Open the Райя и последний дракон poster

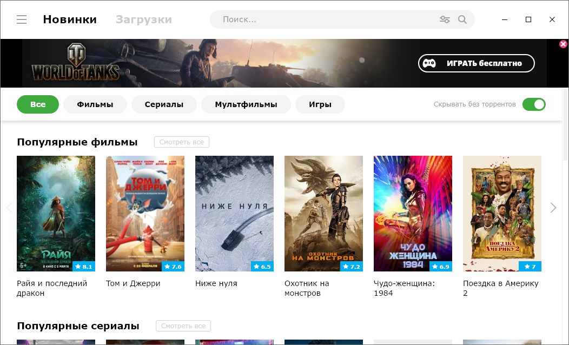pos(56,214)
